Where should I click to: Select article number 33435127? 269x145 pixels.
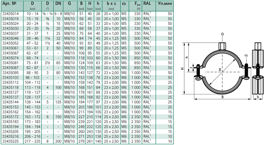(x=10, y=92)
